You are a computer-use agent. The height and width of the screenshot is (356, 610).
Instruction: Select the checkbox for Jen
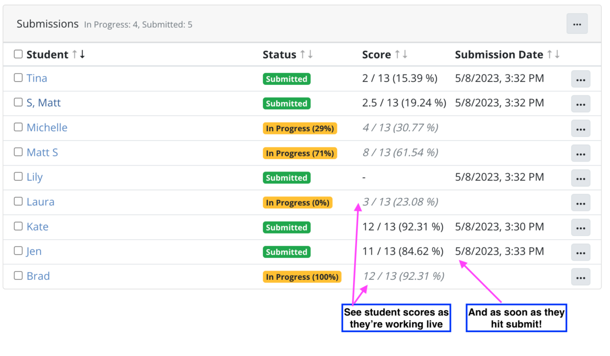(x=18, y=251)
